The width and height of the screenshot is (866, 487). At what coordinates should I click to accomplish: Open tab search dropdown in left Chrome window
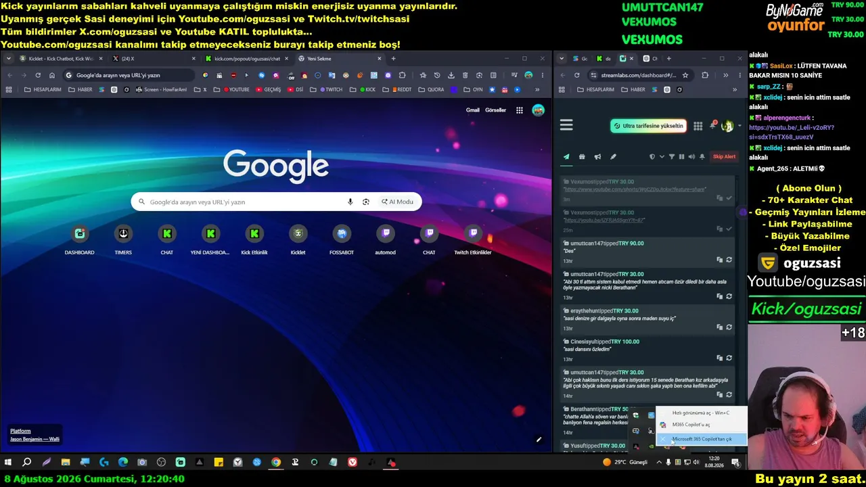pos(9,59)
